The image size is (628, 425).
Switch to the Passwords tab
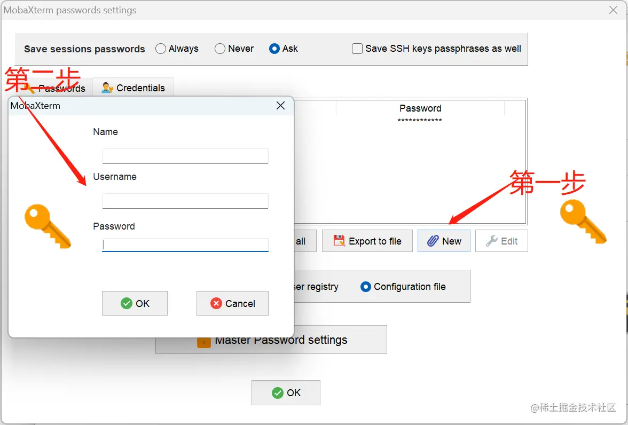coord(54,88)
